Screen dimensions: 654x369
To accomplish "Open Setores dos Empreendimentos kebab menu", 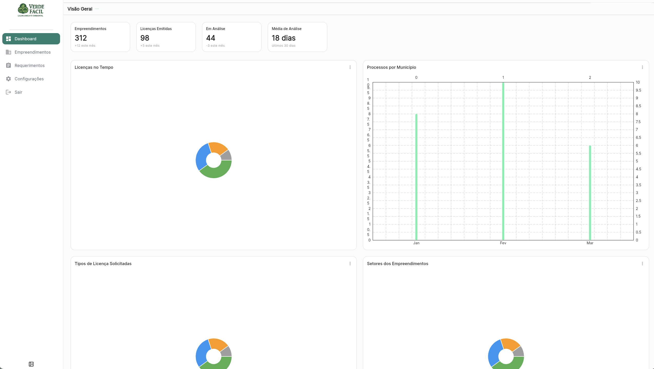I will coord(642,264).
